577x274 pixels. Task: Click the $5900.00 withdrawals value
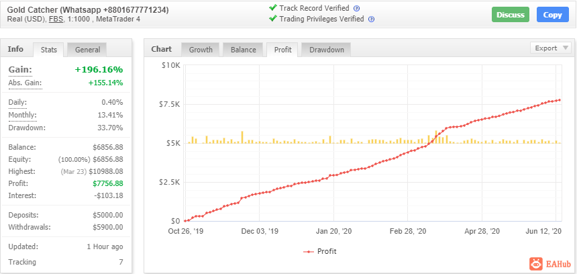pyautogui.click(x=108, y=227)
